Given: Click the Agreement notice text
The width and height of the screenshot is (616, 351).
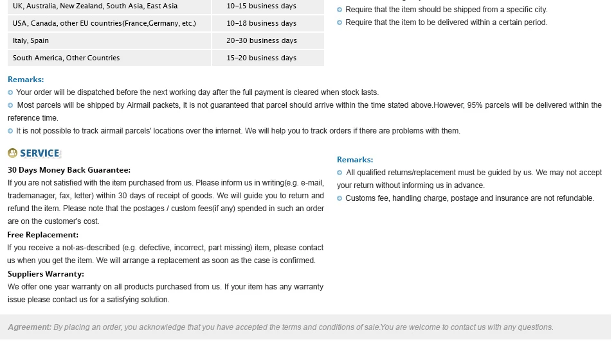Looking at the screenshot, I should [x=280, y=327].
